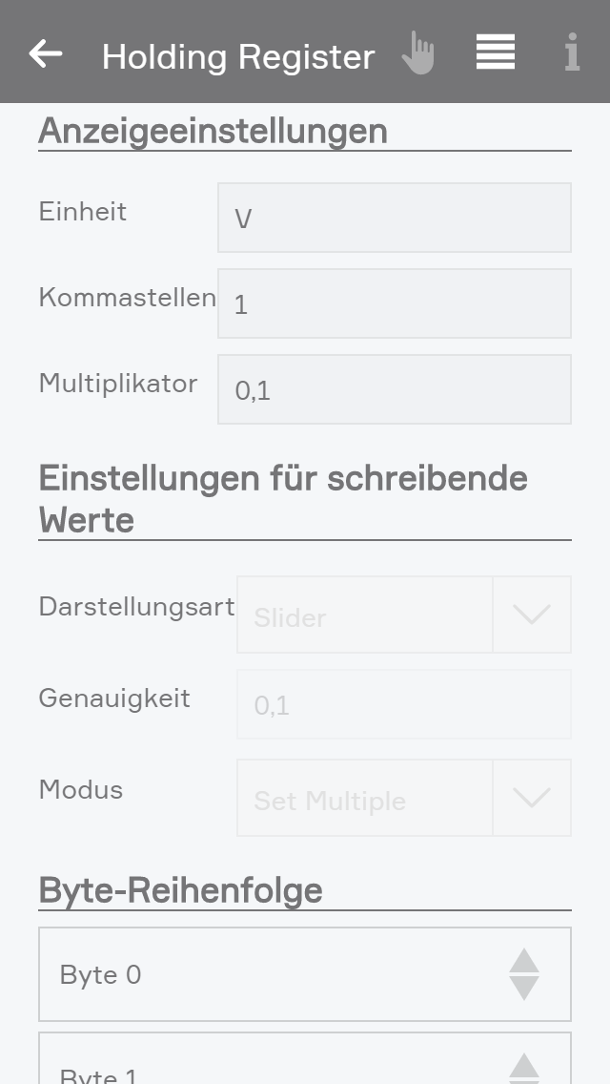The image size is (610, 1084).
Task: Focus the Multiplikator input field
Action: point(395,389)
